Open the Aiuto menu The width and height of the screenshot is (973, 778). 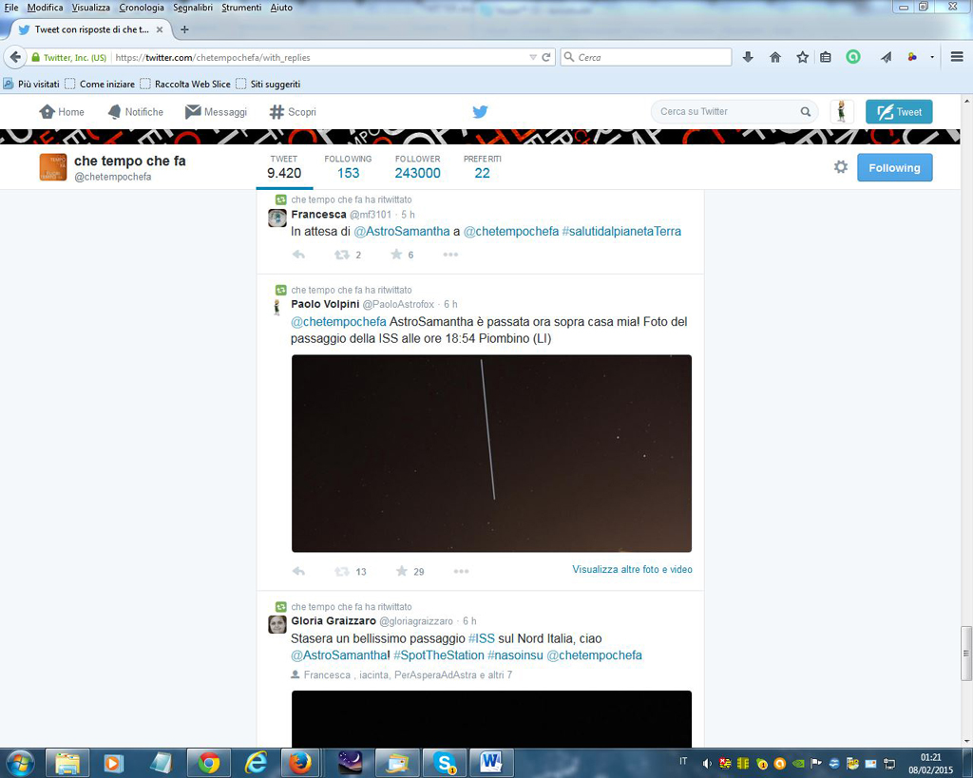coord(281,8)
